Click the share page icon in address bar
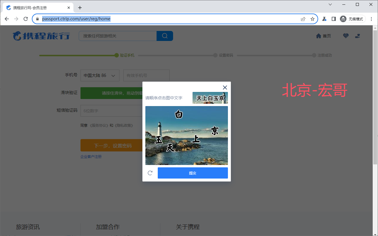The width and height of the screenshot is (378, 236). pos(303,19)
